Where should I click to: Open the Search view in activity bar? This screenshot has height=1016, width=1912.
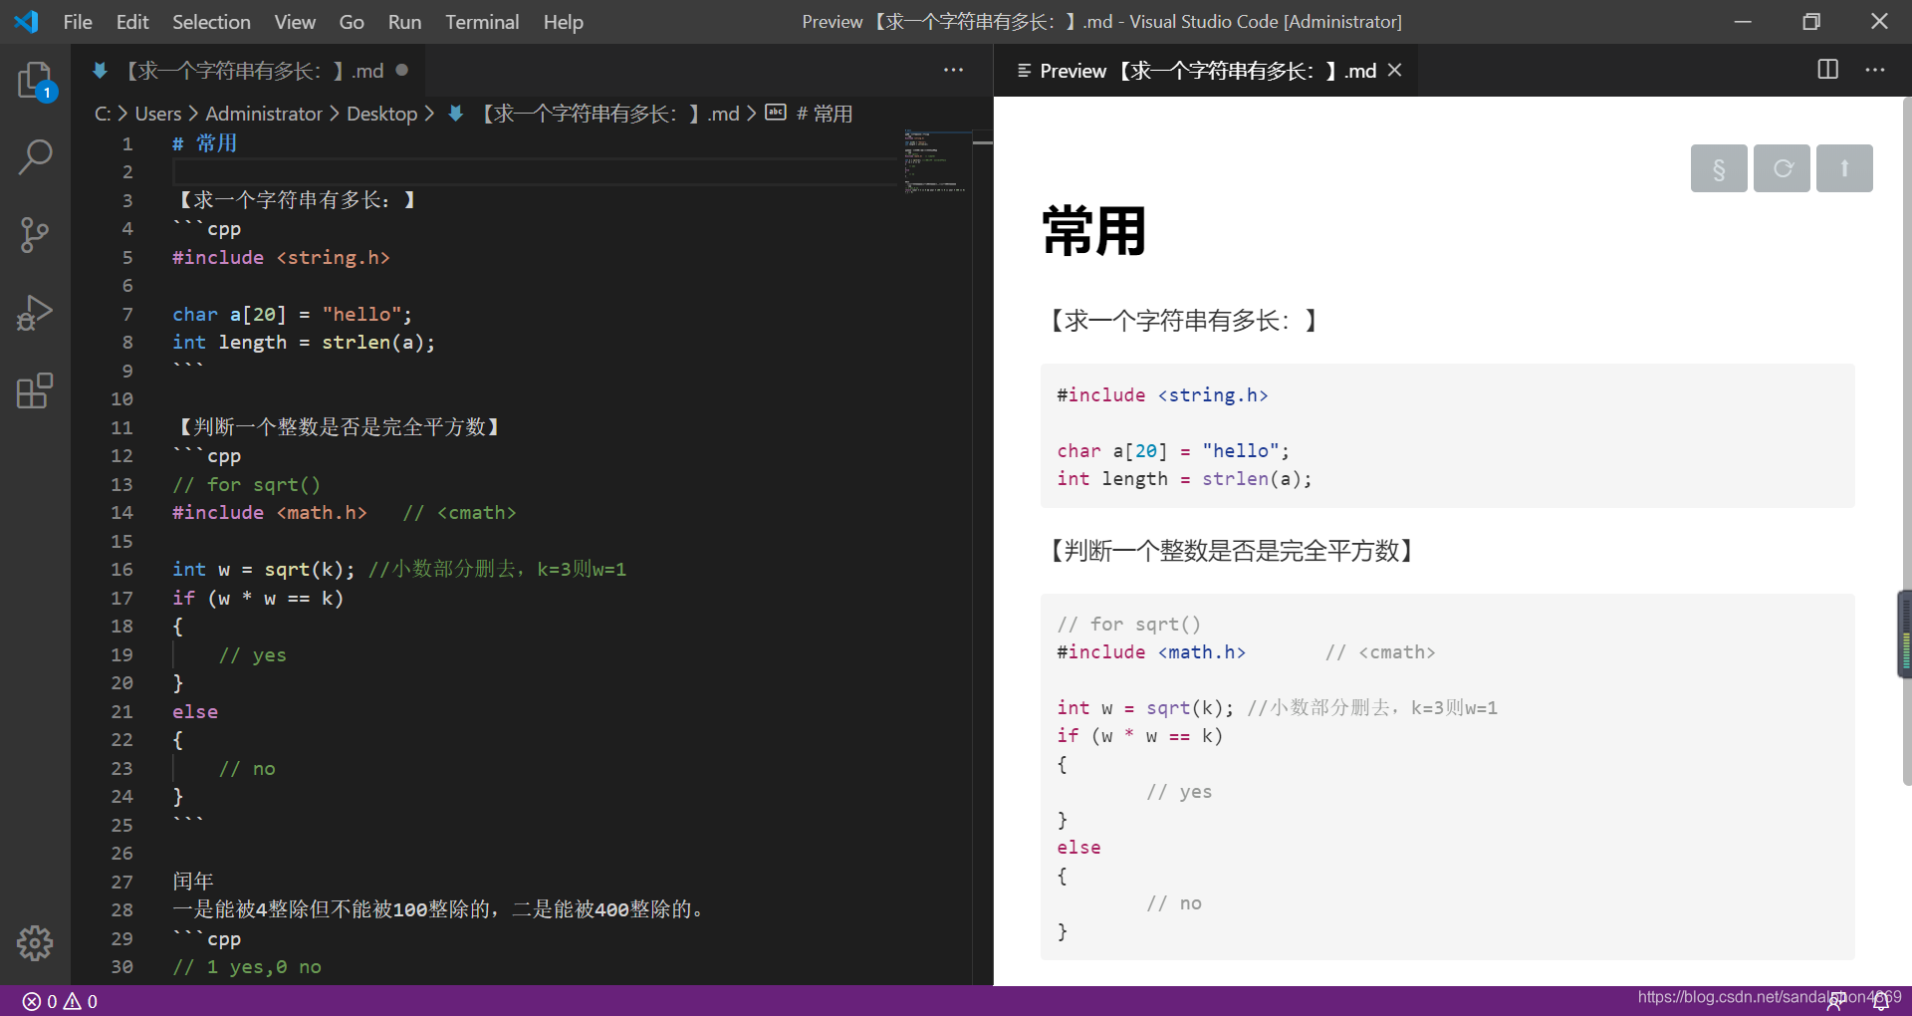point(35,156)
